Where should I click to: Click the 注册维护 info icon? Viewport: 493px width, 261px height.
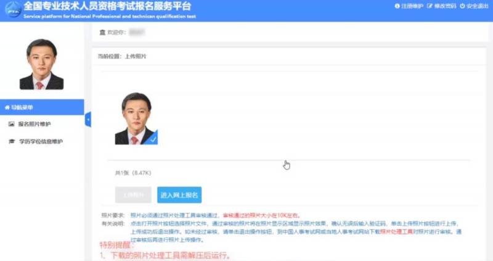coord(397,6)
